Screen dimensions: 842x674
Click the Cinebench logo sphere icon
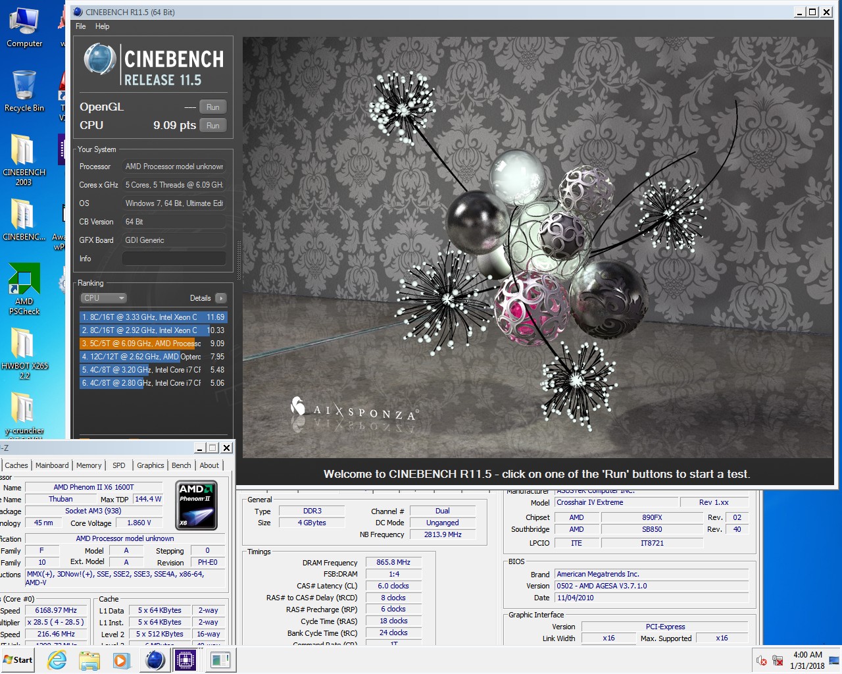(x=100, y=59)
